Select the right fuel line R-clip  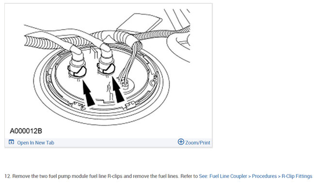tap(106, 68)
